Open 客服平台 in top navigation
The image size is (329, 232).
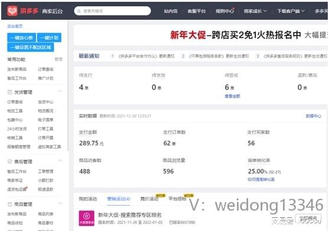pos(197,11)
